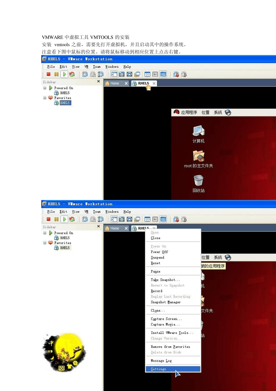
Task: Choose Pause in the context menu
Action: tap(173, 271)
